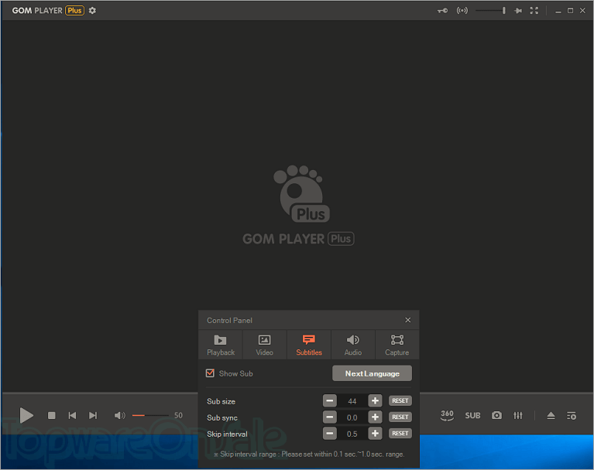Click the Control Panel title text
594x470 pixels.
tap(229, 320)
